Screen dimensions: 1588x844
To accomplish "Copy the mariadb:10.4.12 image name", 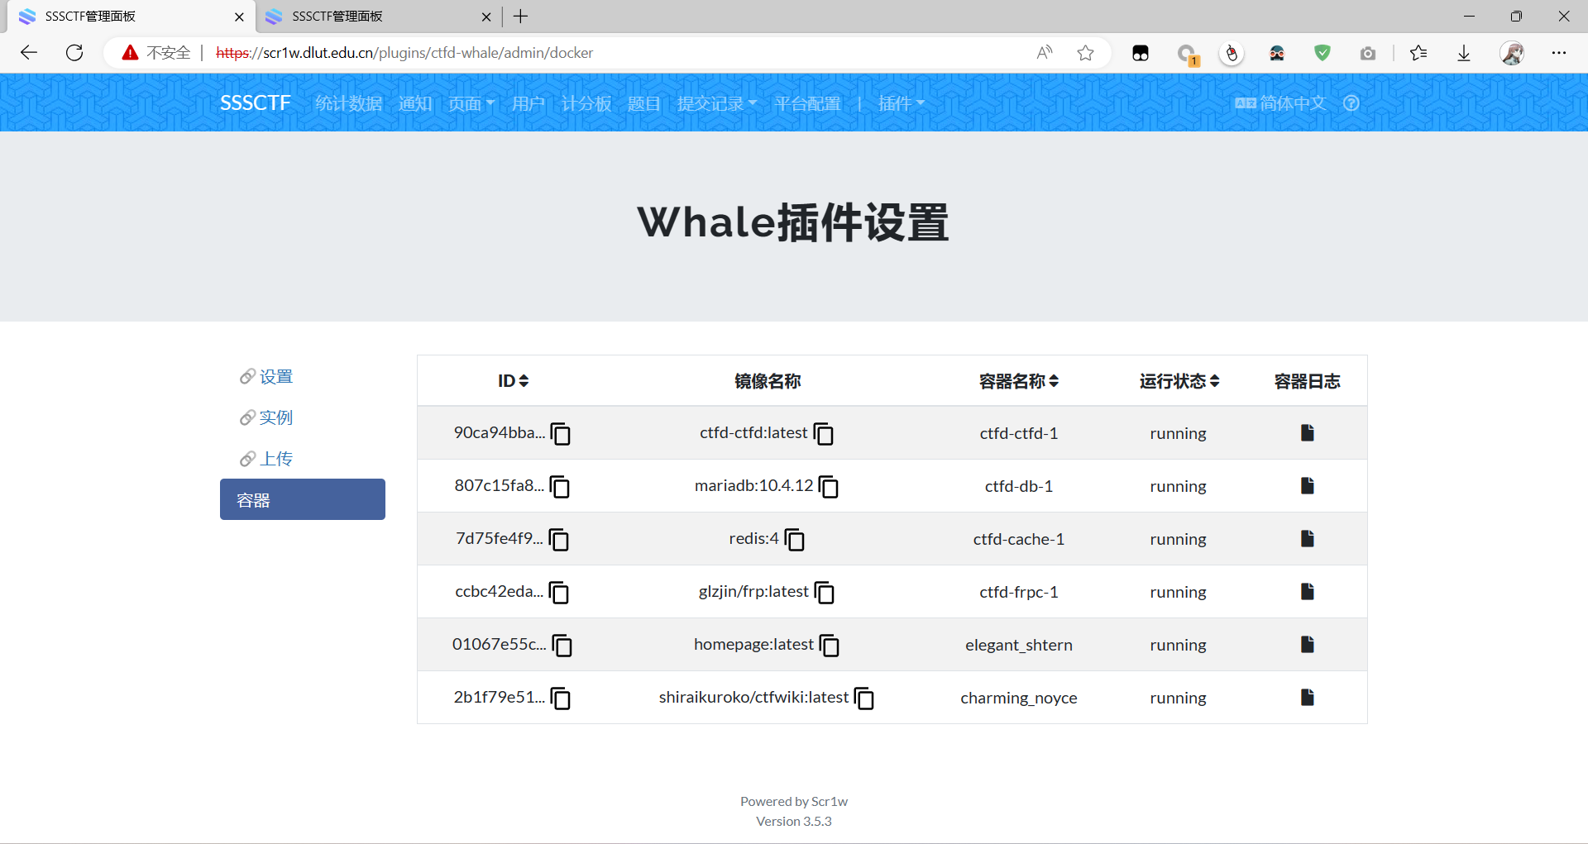I will point(828,487).
